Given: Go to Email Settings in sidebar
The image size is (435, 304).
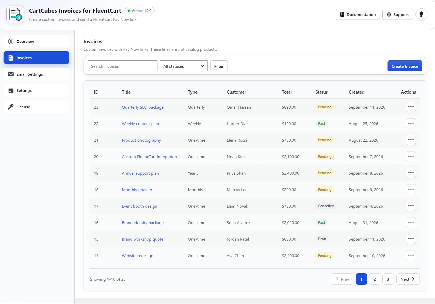Looking at the screenshot, I should tap(36, 74).
